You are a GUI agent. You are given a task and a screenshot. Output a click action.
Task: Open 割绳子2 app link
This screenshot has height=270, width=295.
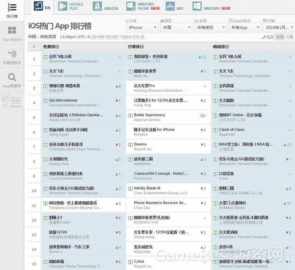[x=55, y=217]
